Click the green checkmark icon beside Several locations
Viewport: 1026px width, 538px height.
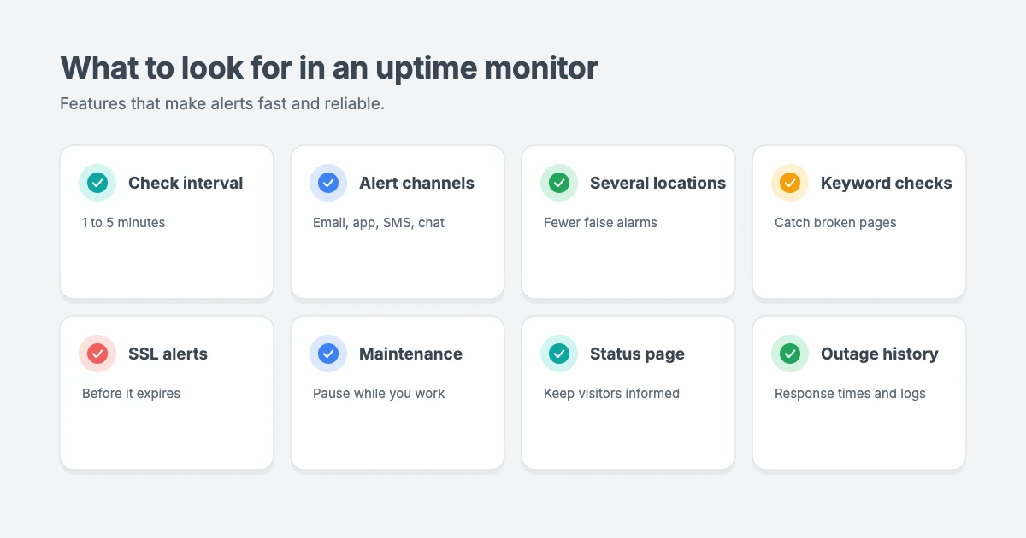pyautogui.click(x=559, y=183)
